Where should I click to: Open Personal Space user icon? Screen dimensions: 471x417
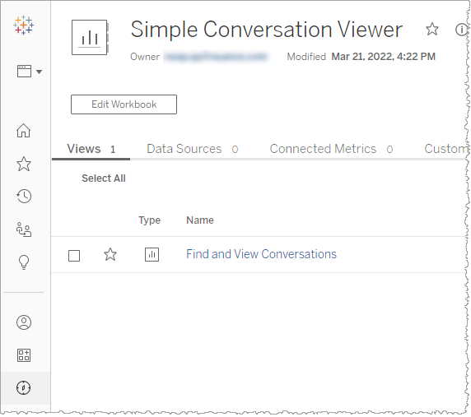pyautogui.click(x=24, y=322)
